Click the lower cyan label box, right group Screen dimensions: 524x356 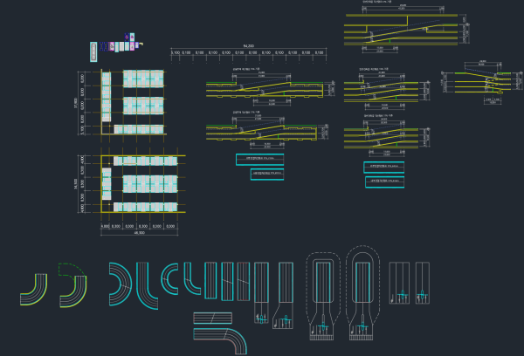pyautogui.click(x=384, y=181)
